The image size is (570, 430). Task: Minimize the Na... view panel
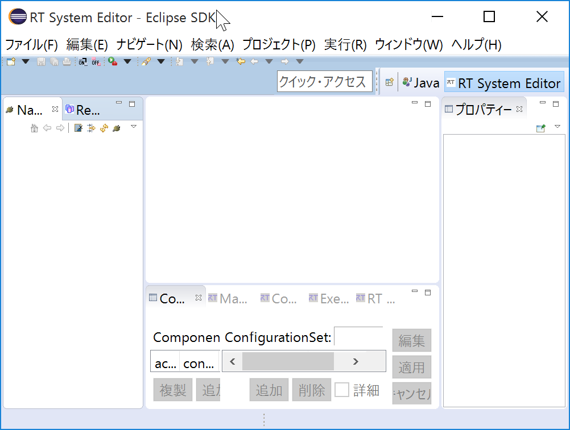click(119, 103)
